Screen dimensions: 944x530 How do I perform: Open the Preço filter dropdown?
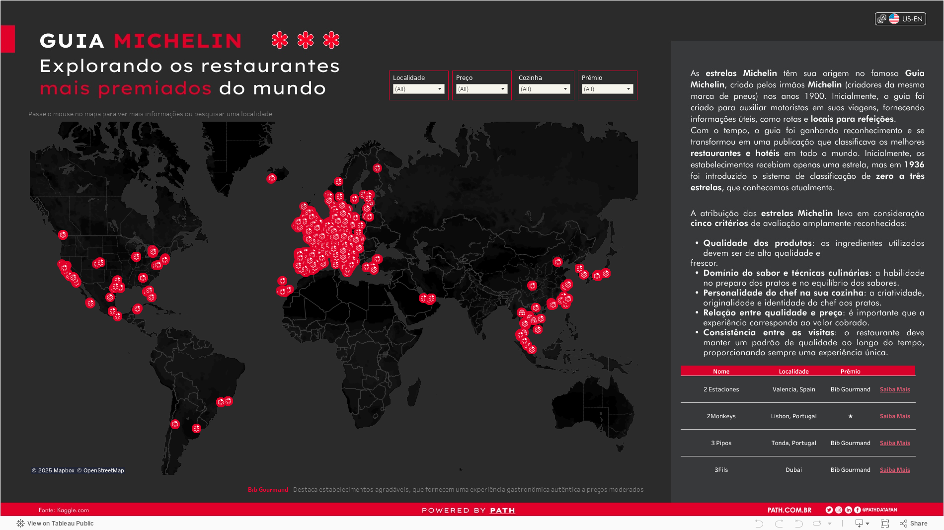481,89
